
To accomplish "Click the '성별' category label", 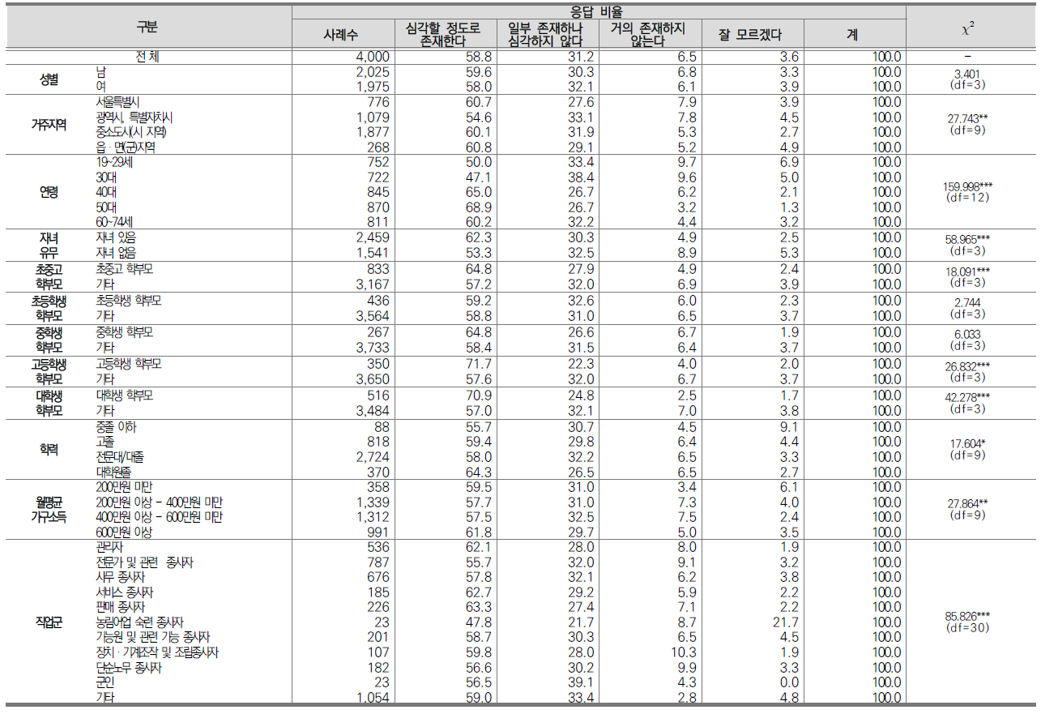I will 49,79.
